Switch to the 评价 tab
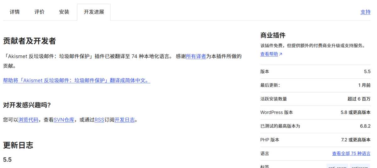This screenshot has height=168, width=377. 39,12
